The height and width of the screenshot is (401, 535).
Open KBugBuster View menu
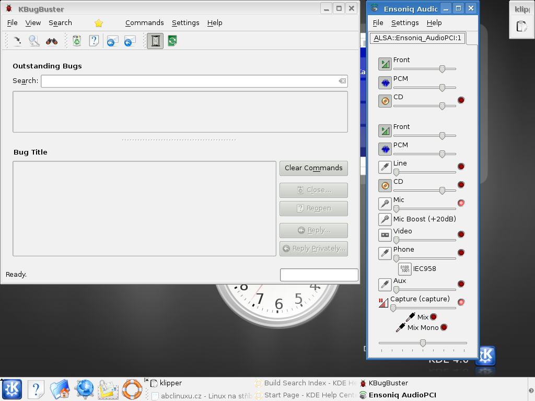click(33, 23)
